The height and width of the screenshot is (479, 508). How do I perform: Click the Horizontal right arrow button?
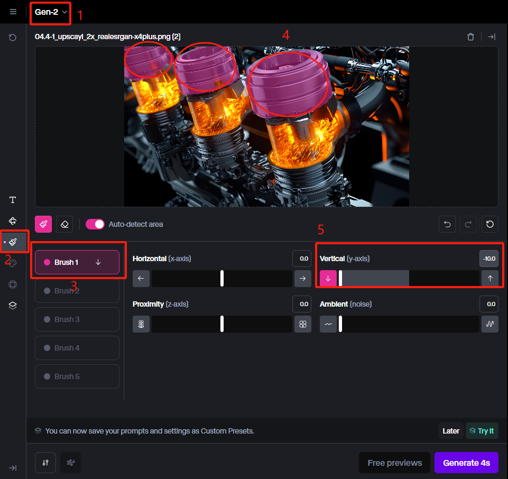[x=302, y=279]
